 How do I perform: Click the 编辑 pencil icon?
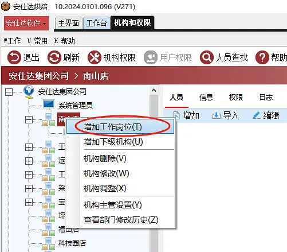[257, 115]
